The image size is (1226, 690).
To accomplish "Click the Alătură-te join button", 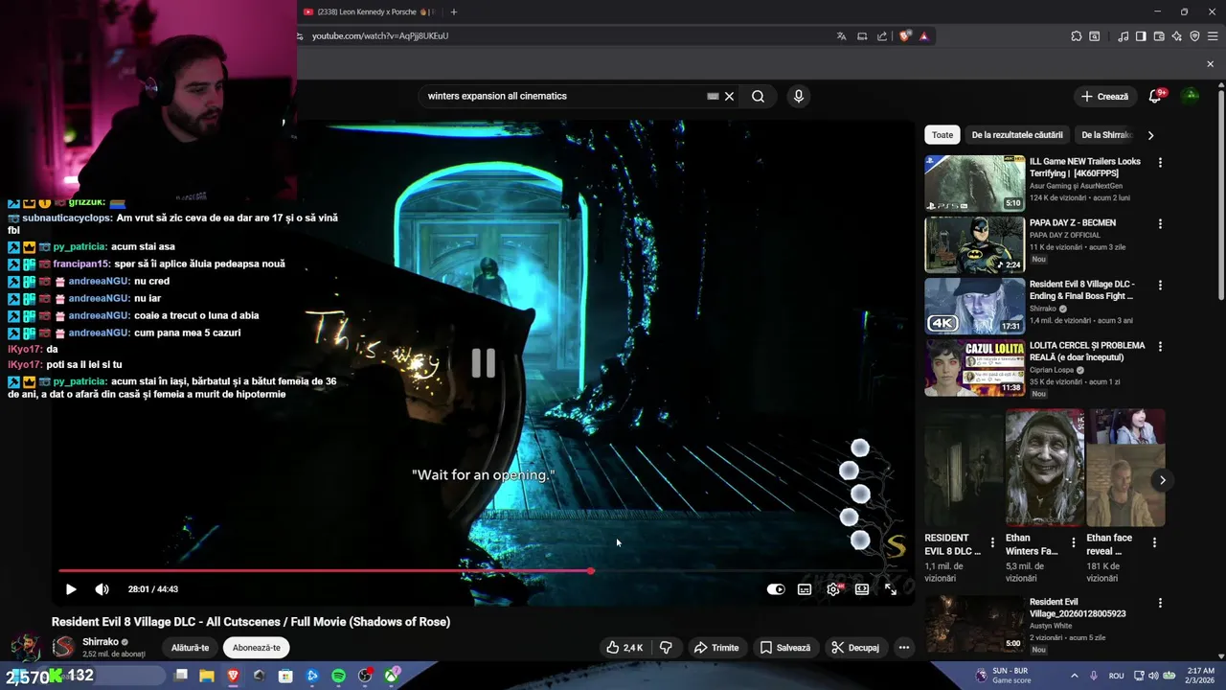I will click(190, 648).
